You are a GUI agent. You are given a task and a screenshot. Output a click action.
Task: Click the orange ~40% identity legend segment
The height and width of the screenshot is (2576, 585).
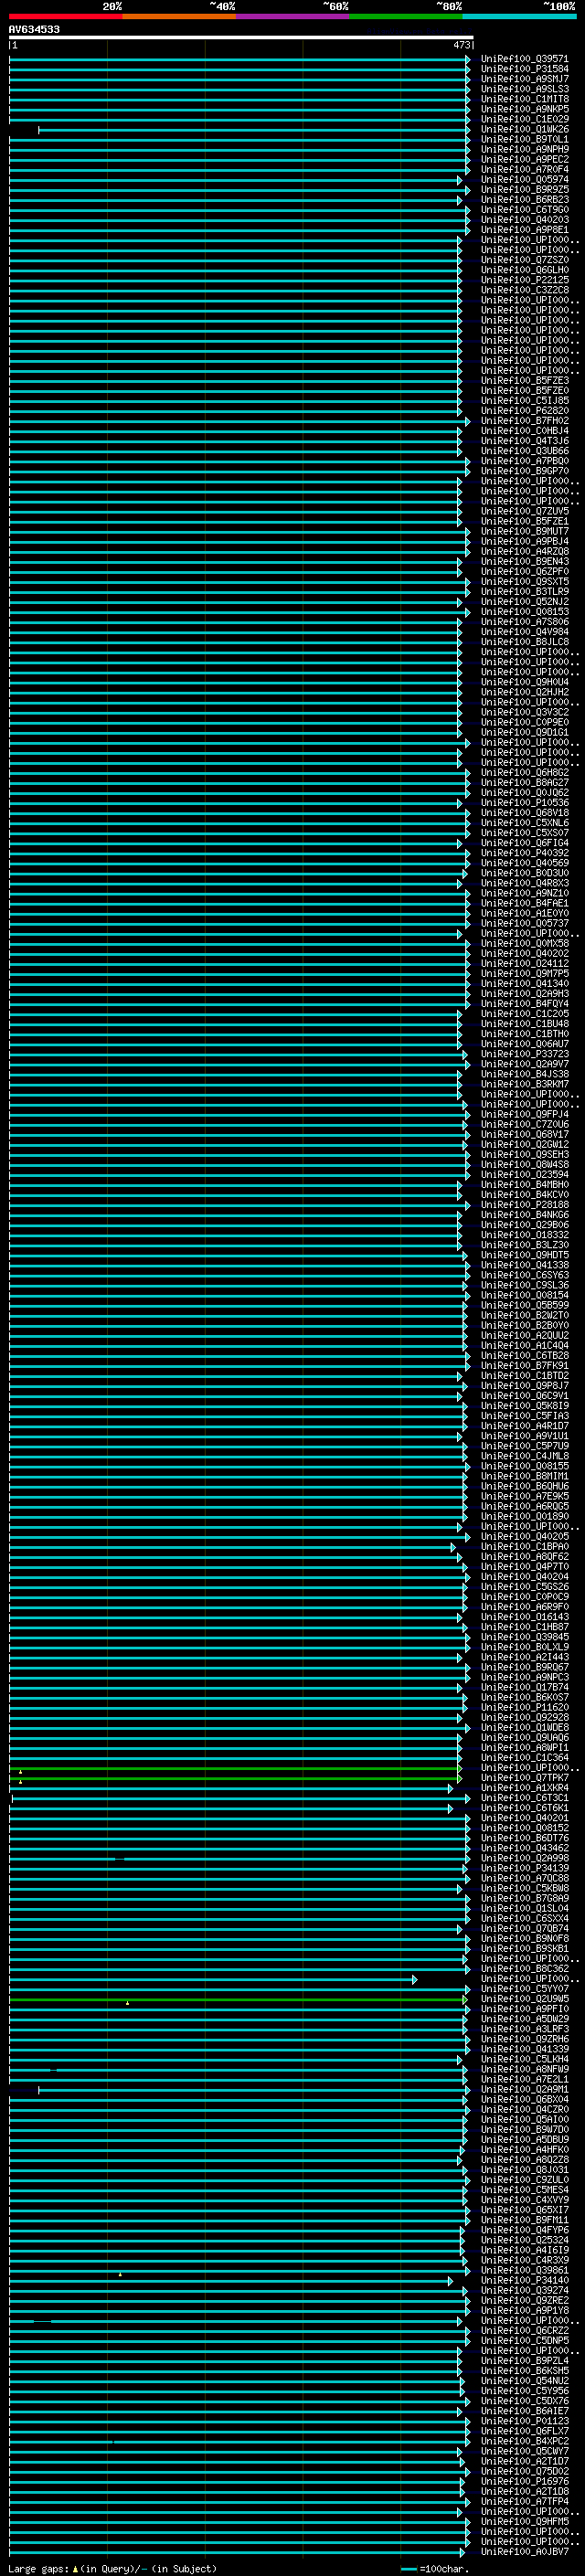coord(179,16)
